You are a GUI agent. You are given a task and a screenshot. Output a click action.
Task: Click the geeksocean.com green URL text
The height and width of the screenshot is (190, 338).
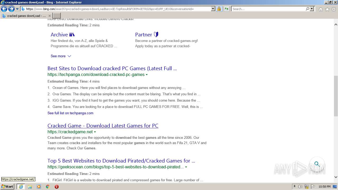click(116, 167)
